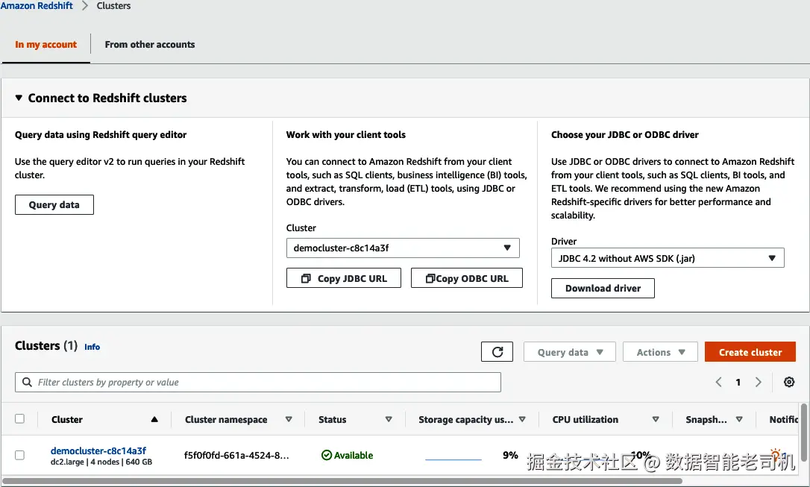810x487 pixels.
Task: Click the filter clusters search field
Action: click(x=258, y=383)
